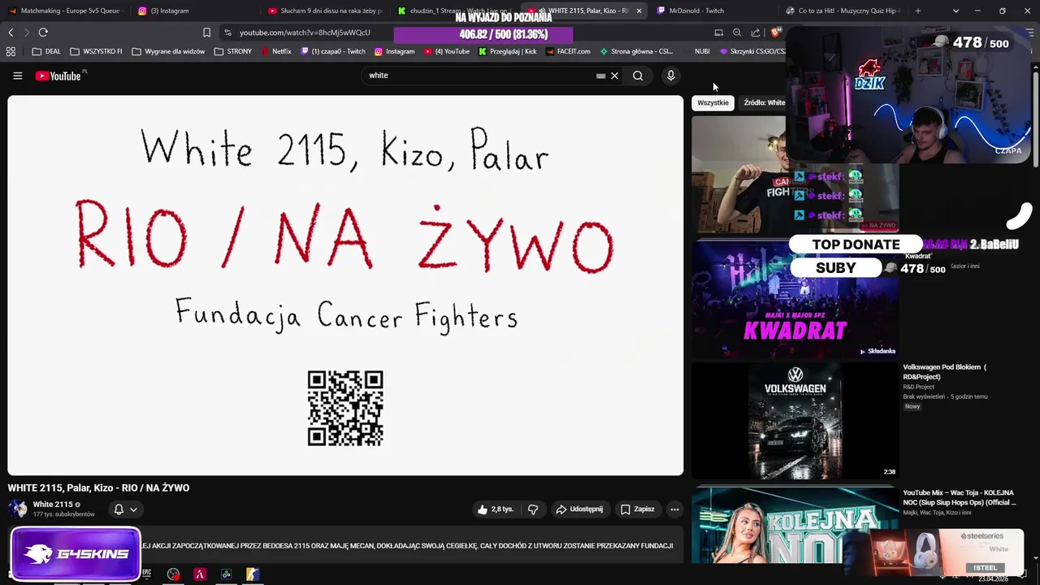Open the WSZYSTKO FI bookmarks folder
This screenshot has width=1040, height=585.
coord(96,51)
